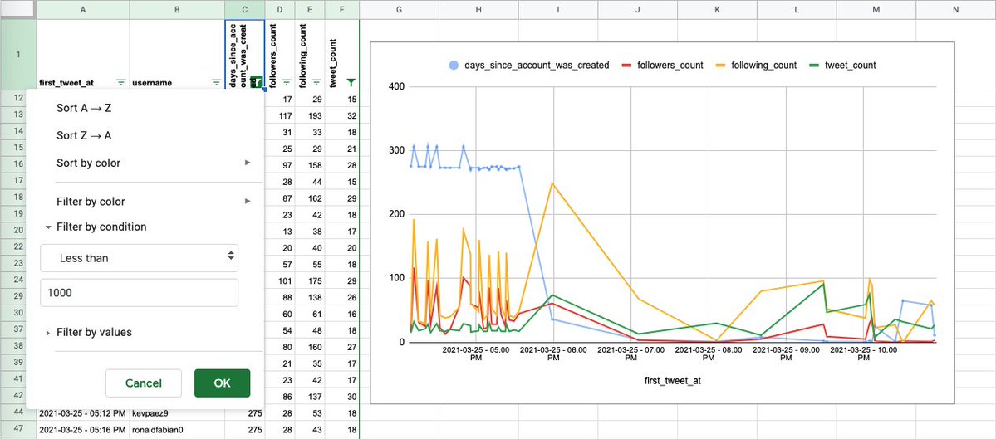
Task: Select column F header
Action: [x=341, y=9]
